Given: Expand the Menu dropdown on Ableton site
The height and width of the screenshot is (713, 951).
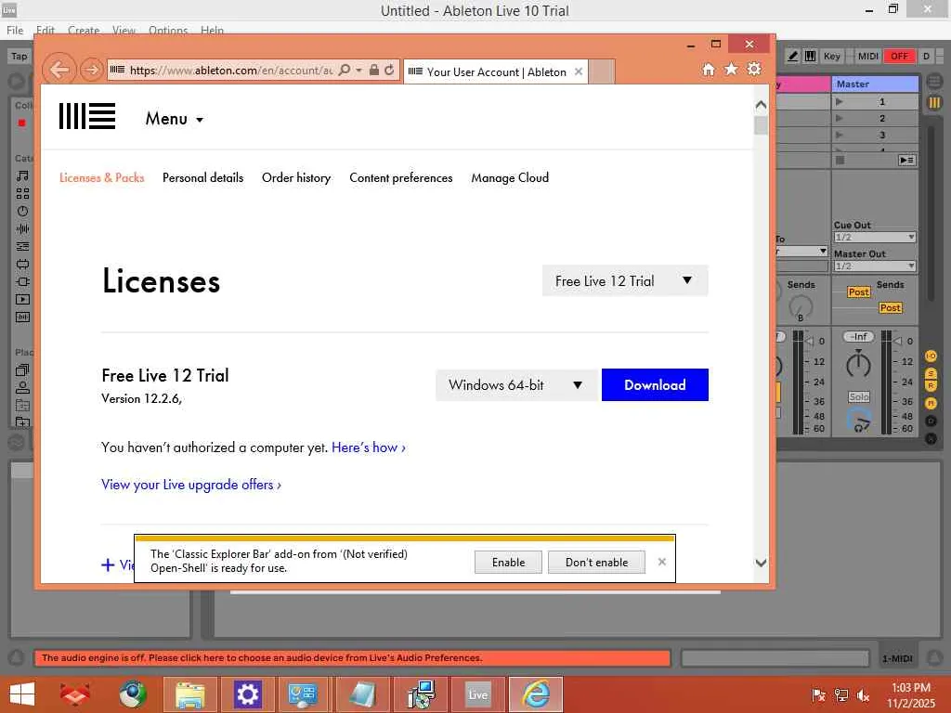Looking at the screenshot, I should tap(174, 119).
